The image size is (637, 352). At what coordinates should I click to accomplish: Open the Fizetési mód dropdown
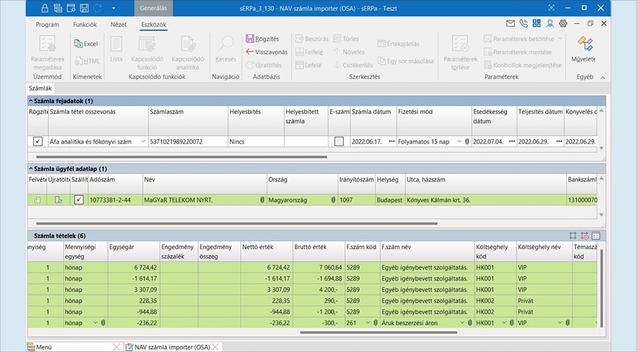[458, 141]
